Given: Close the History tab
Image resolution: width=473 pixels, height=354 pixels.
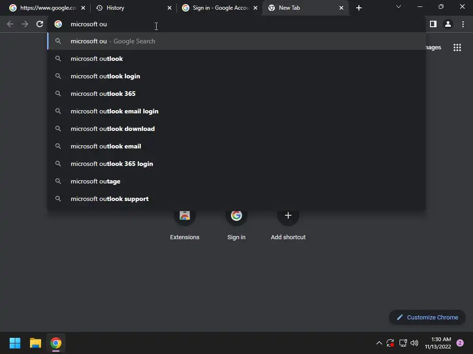Looking at the screenshot, I should 170,8.
